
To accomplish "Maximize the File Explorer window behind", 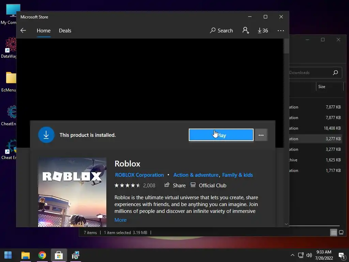I will tap(323, 40).
